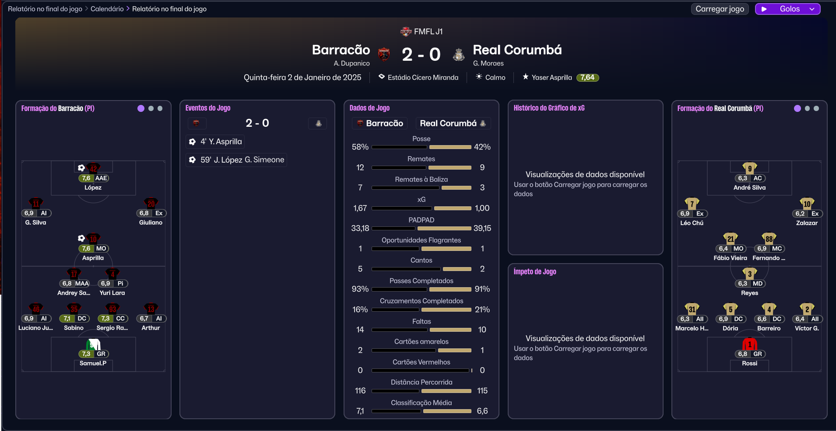Open Yaser Asprilla player of the match link
This screenshot has width=836, height=431.
pyautogui.click(x=551, y=77)
